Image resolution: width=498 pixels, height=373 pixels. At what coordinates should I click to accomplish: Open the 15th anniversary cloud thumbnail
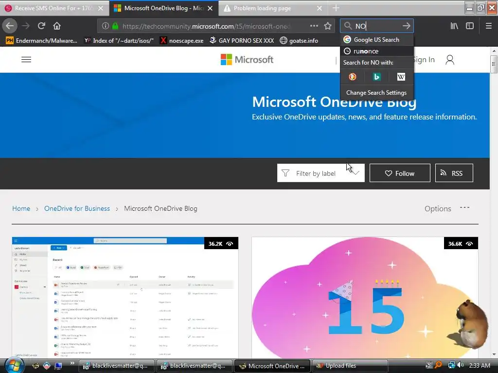click(365, 298)
